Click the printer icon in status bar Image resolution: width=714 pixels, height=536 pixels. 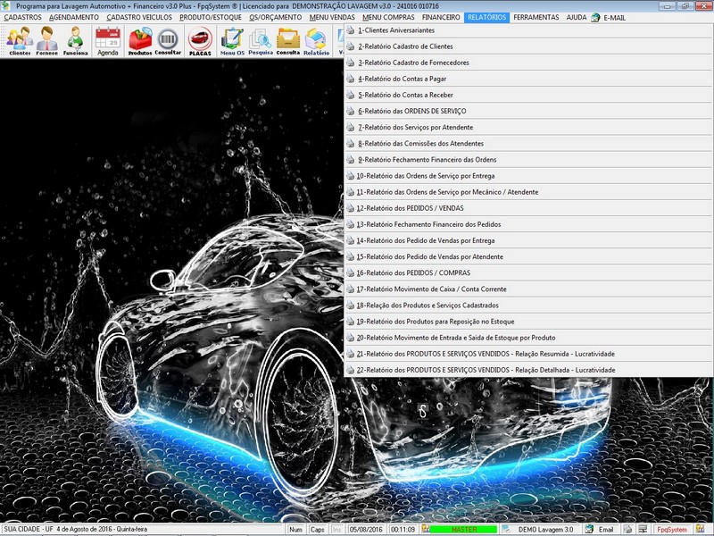coord(627,530)
